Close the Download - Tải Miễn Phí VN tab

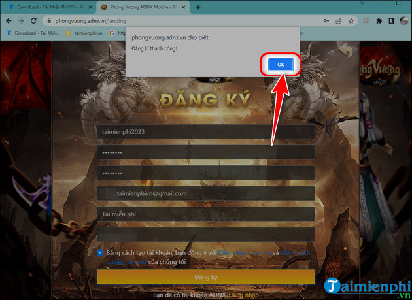click(90, 7)
